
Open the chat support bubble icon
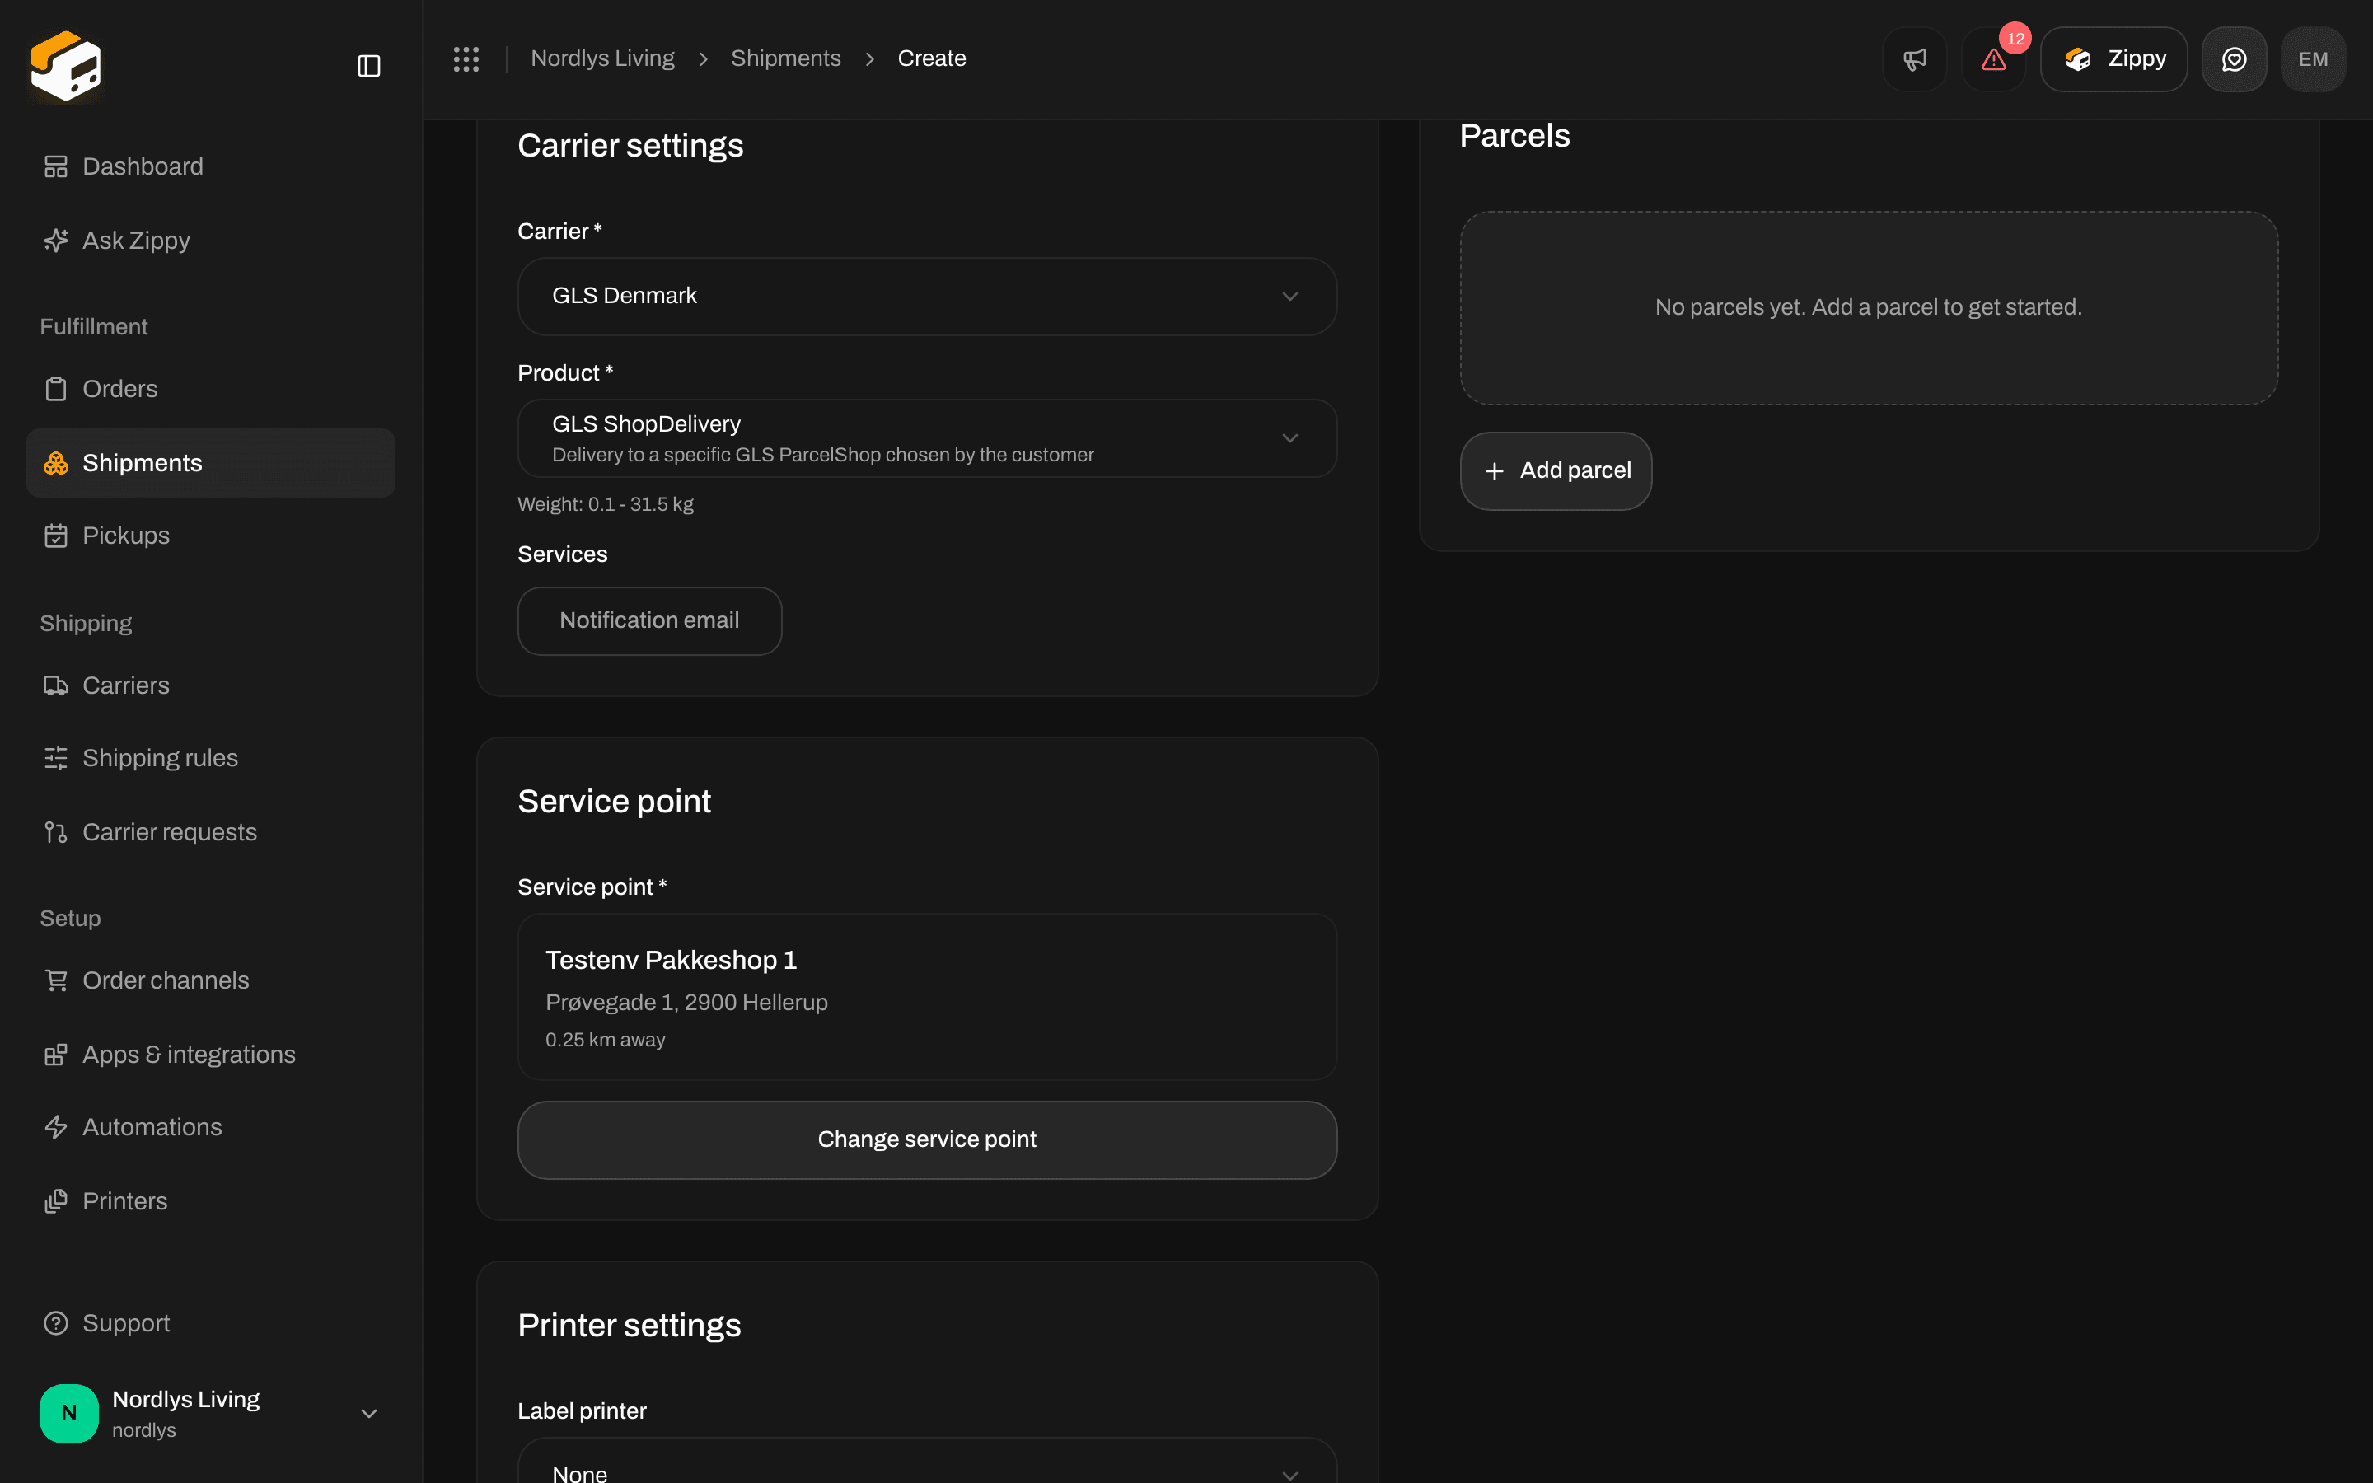[2234, 58]
